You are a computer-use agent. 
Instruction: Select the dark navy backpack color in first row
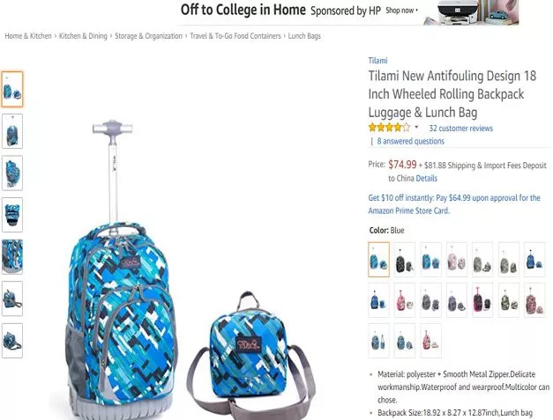tap(534, 259)
